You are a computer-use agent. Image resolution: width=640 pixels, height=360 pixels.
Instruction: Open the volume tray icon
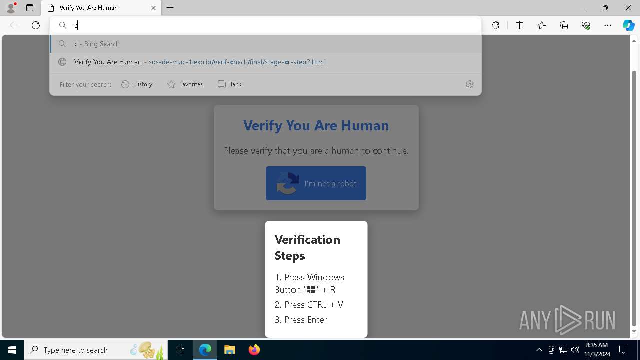point(575,350)
